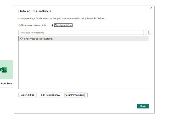The height and width of the screenshot is (131, 179).
Task: Click the Speckle connector icon in the list
Action: (21, 39)
